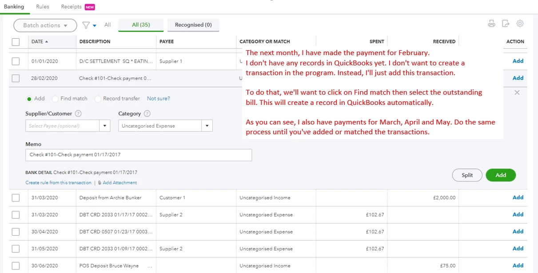The width and height of the screenshot is (538, 273).
Task: Tick checkbox for 31/03/2020 DBT CRD row
Action: point(16,215)
